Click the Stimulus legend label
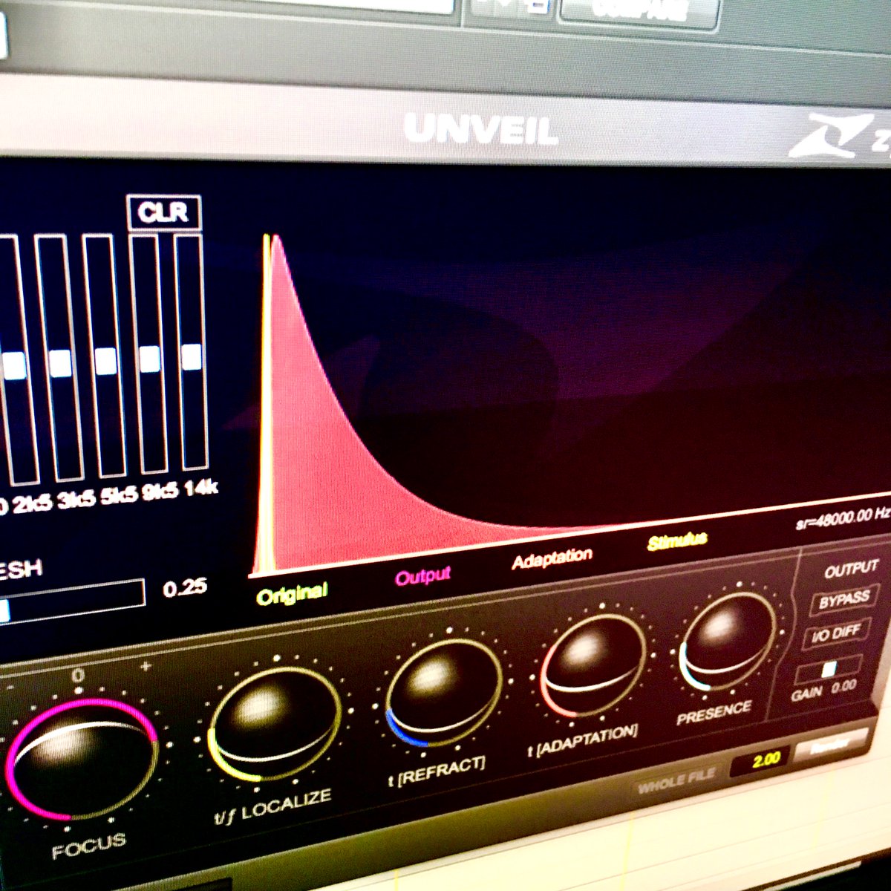The width and height of the screenshot is (891, 891). 677,541
